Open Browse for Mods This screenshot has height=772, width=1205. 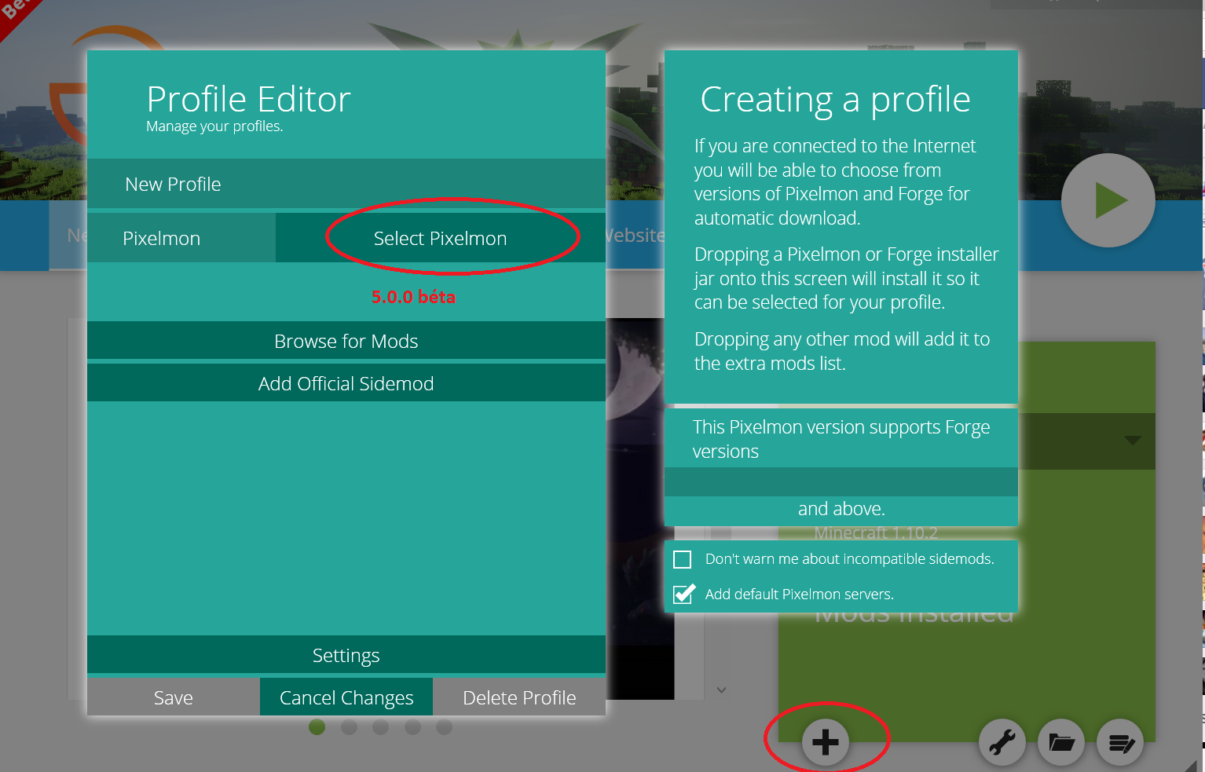click(346, 341)
